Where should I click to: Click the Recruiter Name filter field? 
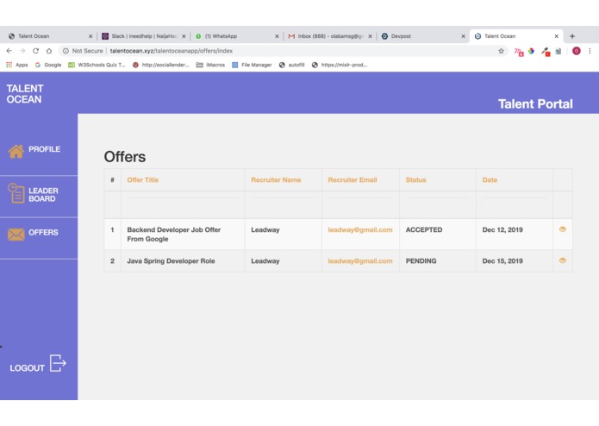tap(283, 204)
